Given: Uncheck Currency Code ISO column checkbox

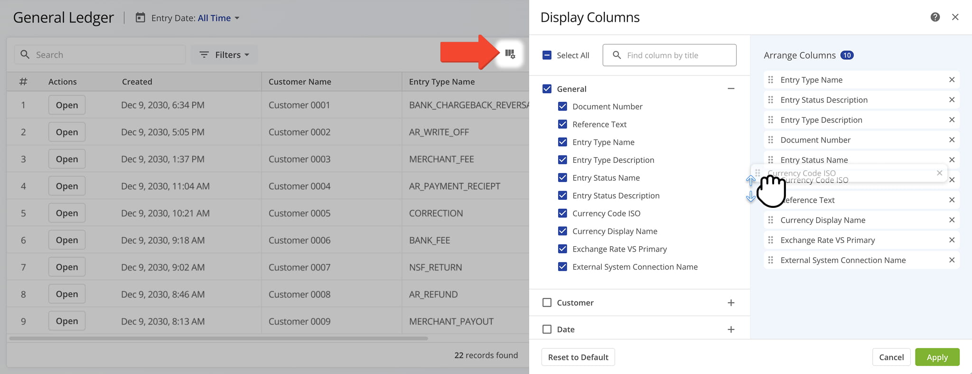Looking at the screenshot, I should [562, 213].
